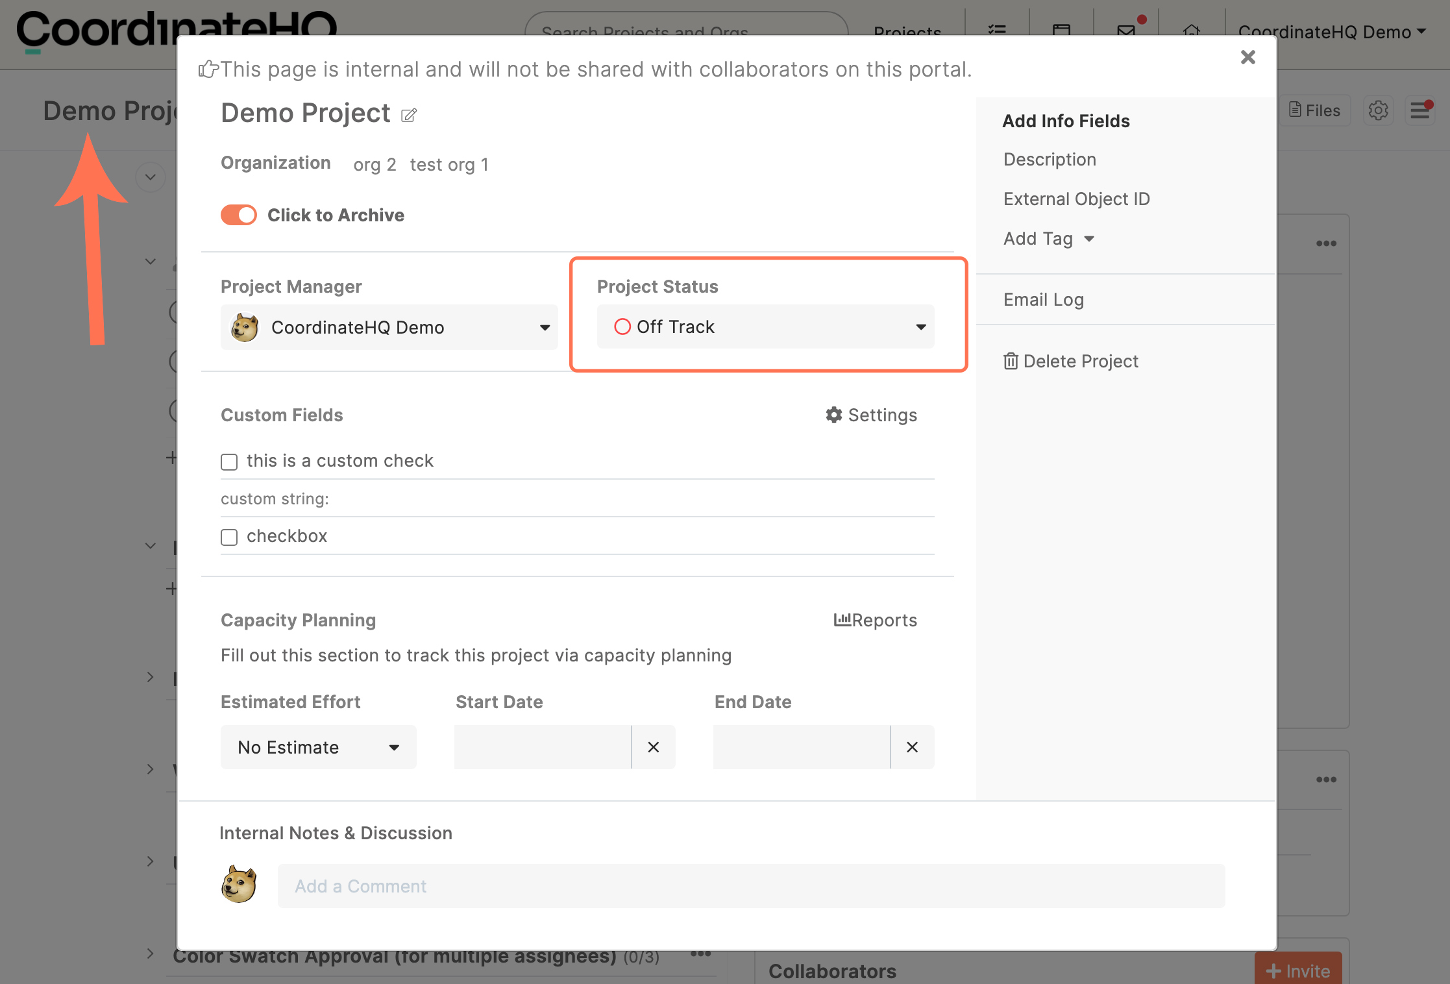Click the custom string field
Screen dimensions: 1450x984
578,499
